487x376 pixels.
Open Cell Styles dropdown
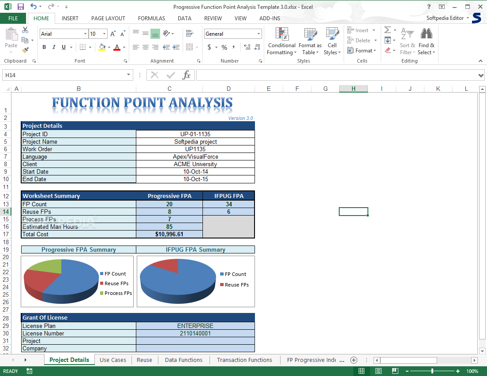point(332,41)
